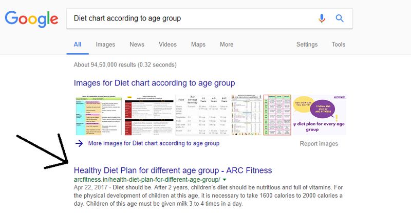This screenshot has height=216, width=411.
Task: Switch to the Maps tab
Action: coord(198,45)
